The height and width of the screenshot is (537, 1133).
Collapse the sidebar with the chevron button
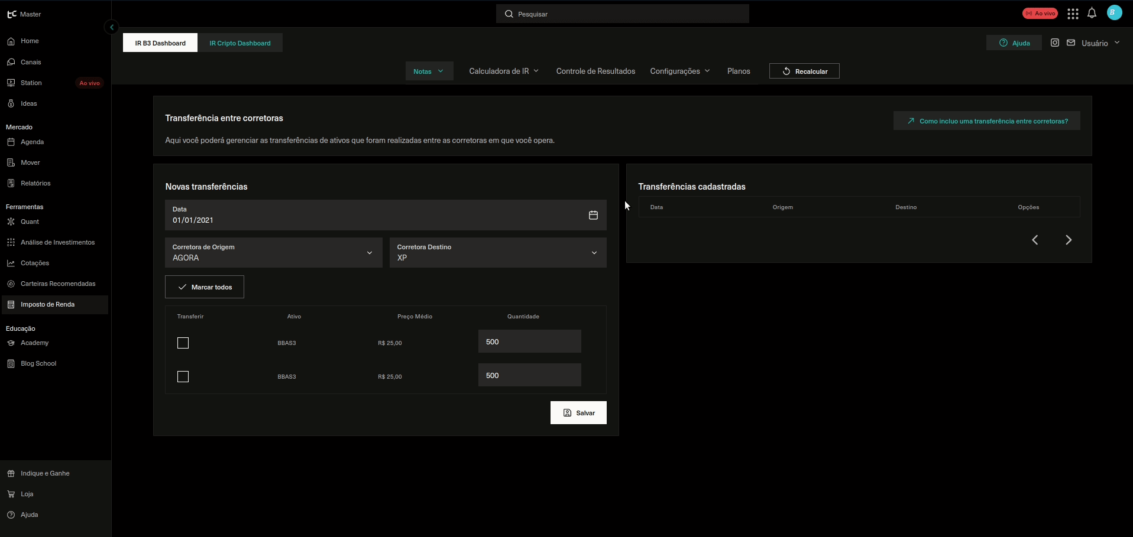click(x=112, y=27)
